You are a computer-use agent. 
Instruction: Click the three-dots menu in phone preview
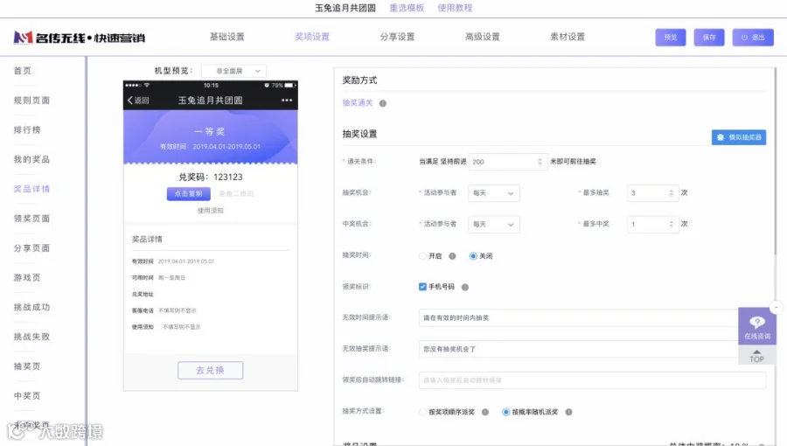pyautogui.click(x=287, y=101)
